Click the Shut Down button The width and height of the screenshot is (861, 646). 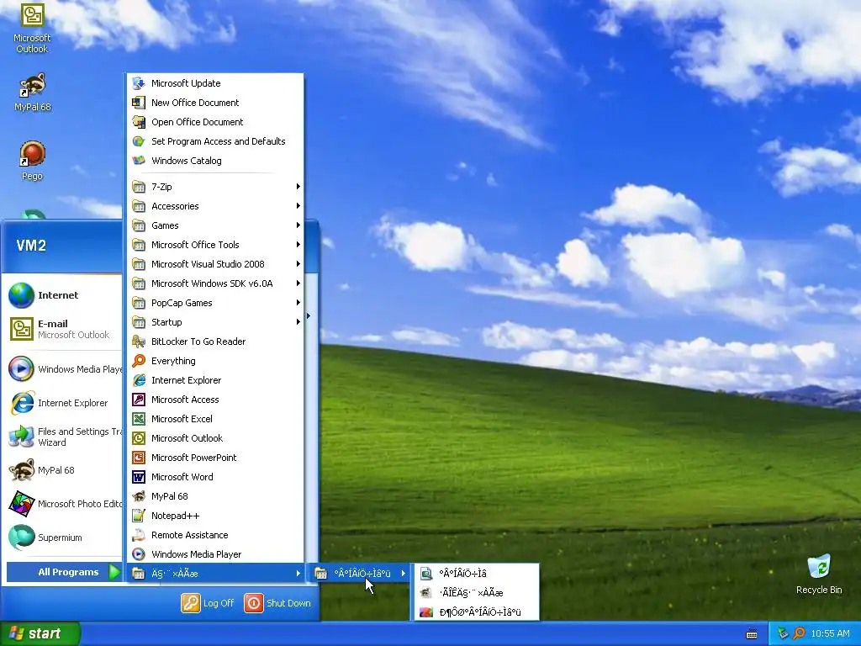[277, 603]
